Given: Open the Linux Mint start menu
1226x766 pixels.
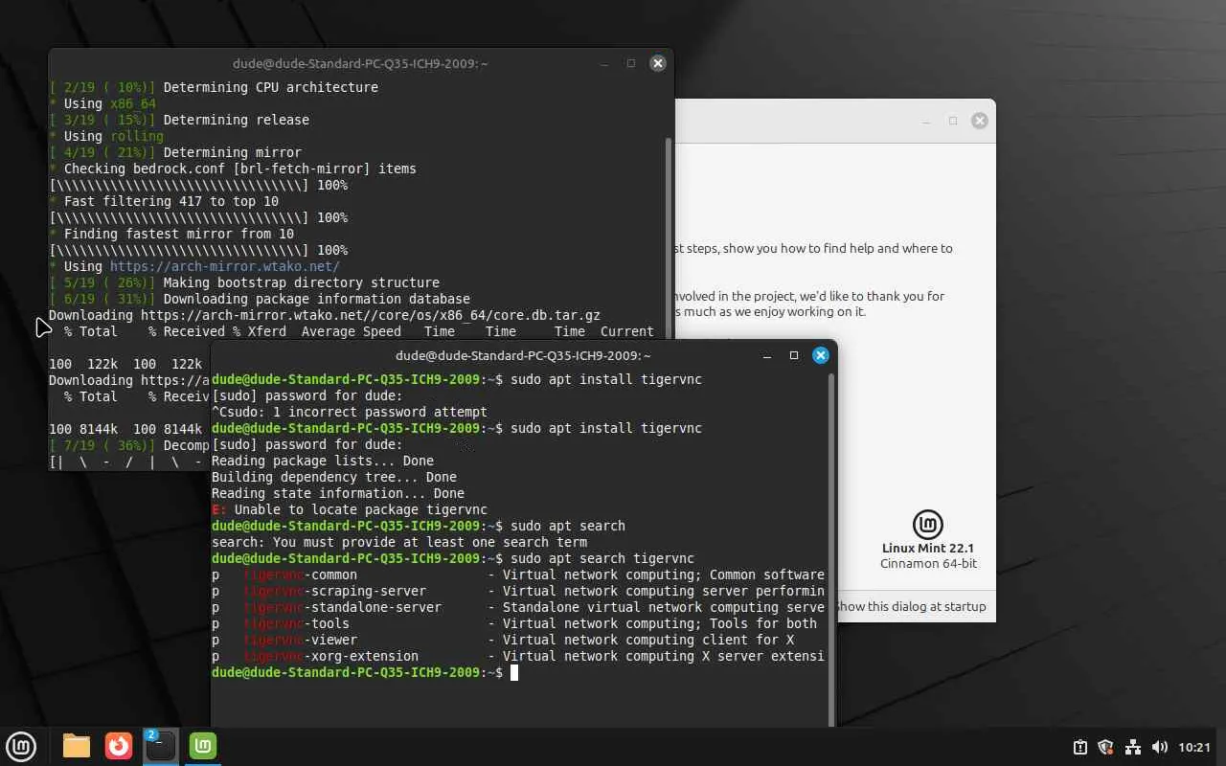Looking at the screenshot, I should click(21, 746).
